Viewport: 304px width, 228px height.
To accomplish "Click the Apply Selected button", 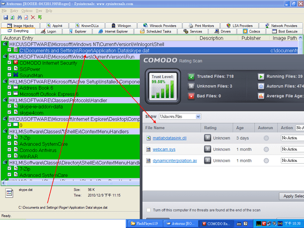I will (292, 196).
